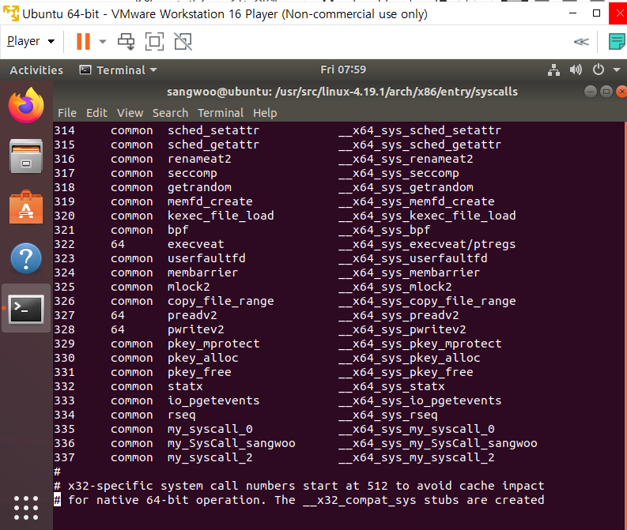Click the __x64_sys_my_syscall_0 entry
This screenshot has height=530, width=627.
click(x=416, y=429)
